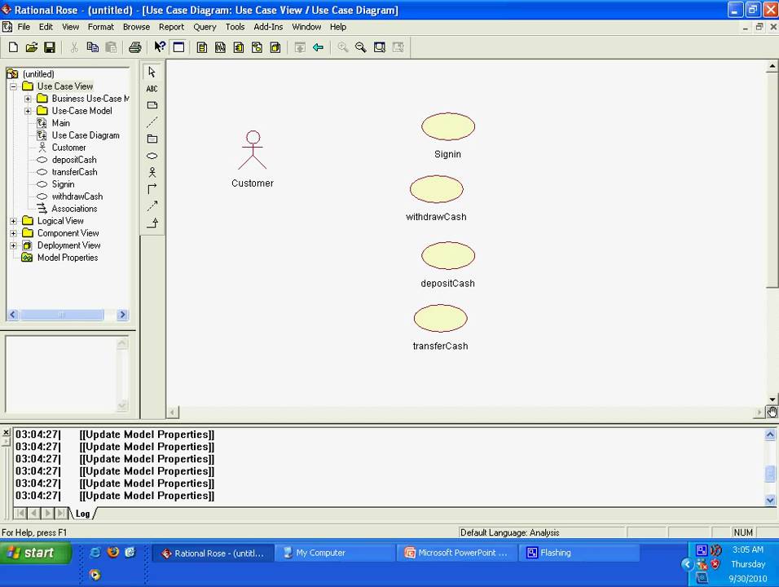Select Use Case Diagram tree item
The width and height of the screenshot is (779, 587).
click(x=86, y=135)
